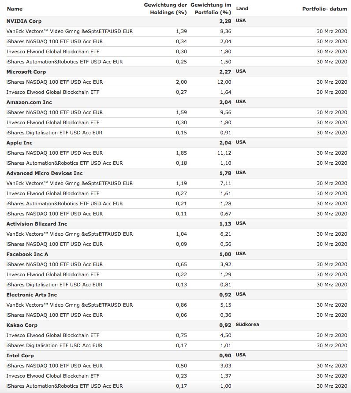Select the Amazon.com Inc row
Image resolution: width=351 pixels, height=393 pixels.
tap(29, 102)
